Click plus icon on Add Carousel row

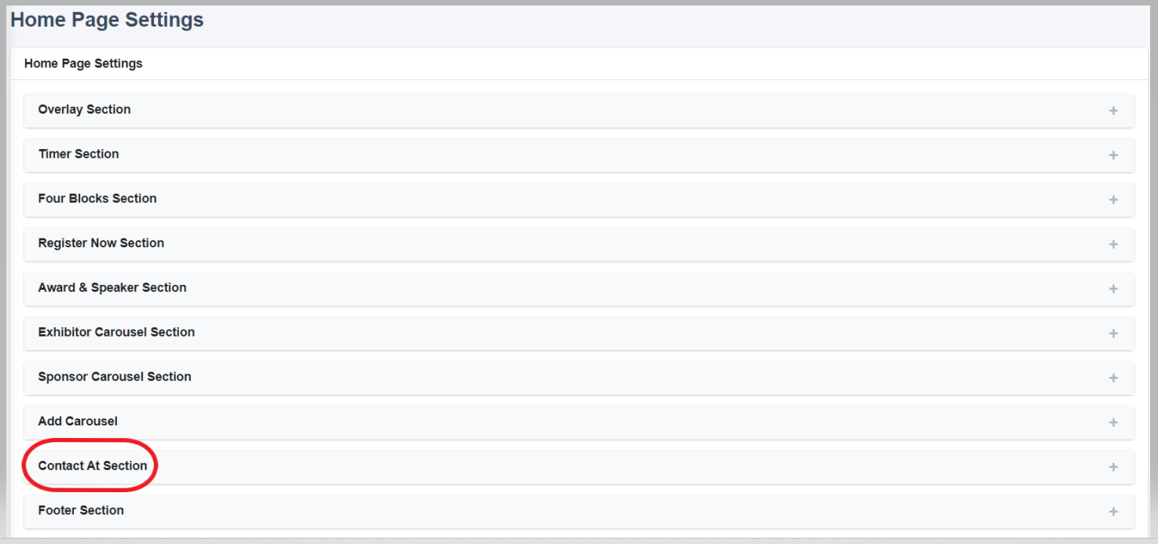click(x=1113, y=422)
